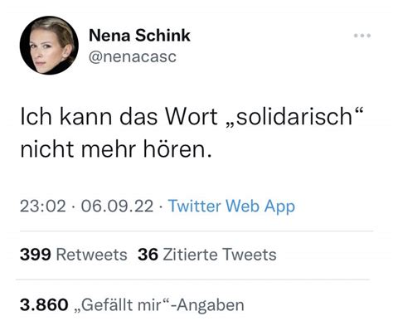Screen dimensions: 393x321
Task: Click the 399 retweet count number
Action: [36, 255]
